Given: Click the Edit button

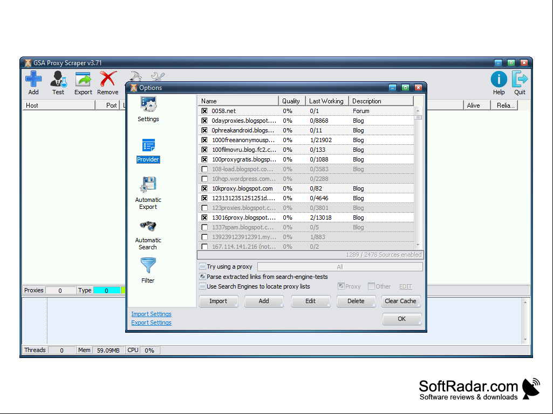Looking at the screenshot, I should [x=310, y=301].
